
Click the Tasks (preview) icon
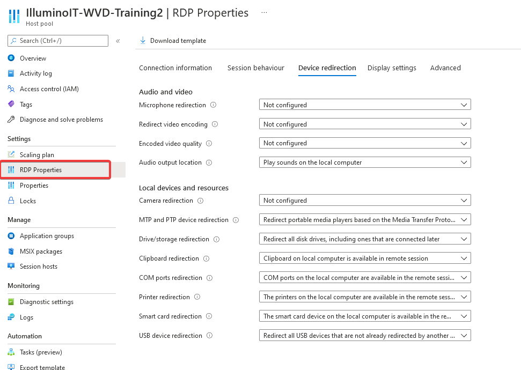pos(11,352)
